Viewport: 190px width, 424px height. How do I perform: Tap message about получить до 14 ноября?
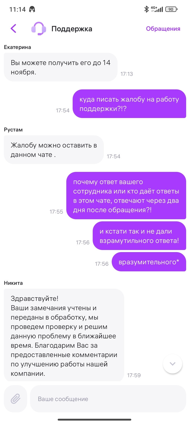click(61, 67)
